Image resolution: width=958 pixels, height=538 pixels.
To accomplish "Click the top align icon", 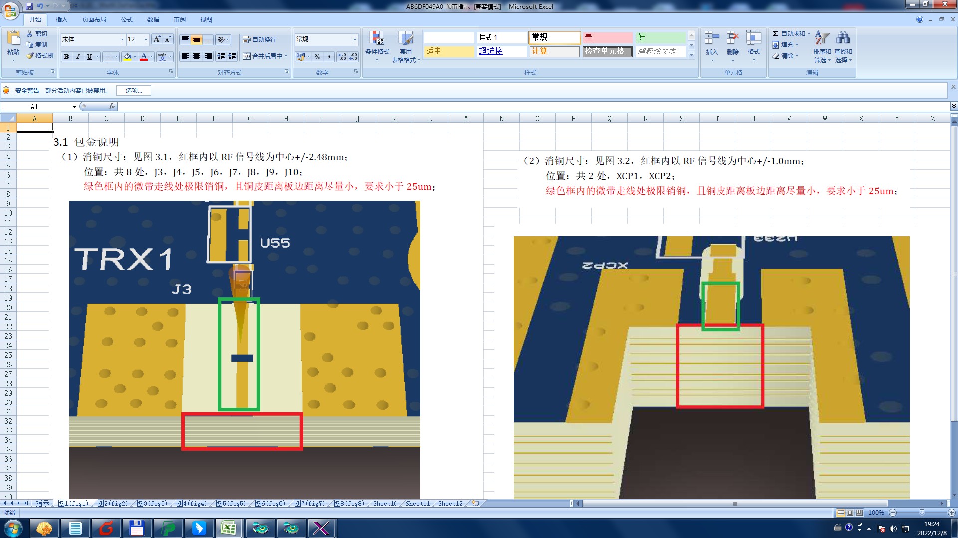I will (185, 39).
